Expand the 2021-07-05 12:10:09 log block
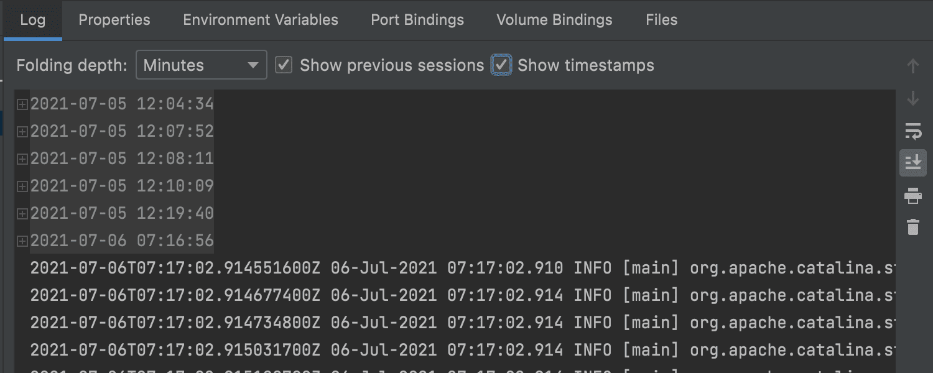Image resolution: width=933 pixels, height=373 pixels. (22, 186)
